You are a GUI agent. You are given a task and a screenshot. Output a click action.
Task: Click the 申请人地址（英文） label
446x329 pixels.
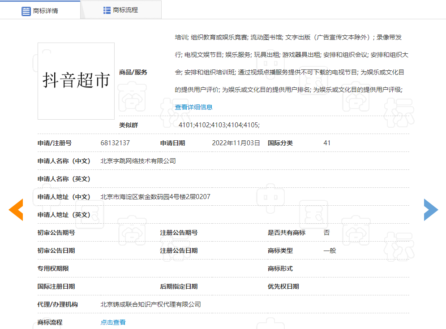tap(64, 215)
